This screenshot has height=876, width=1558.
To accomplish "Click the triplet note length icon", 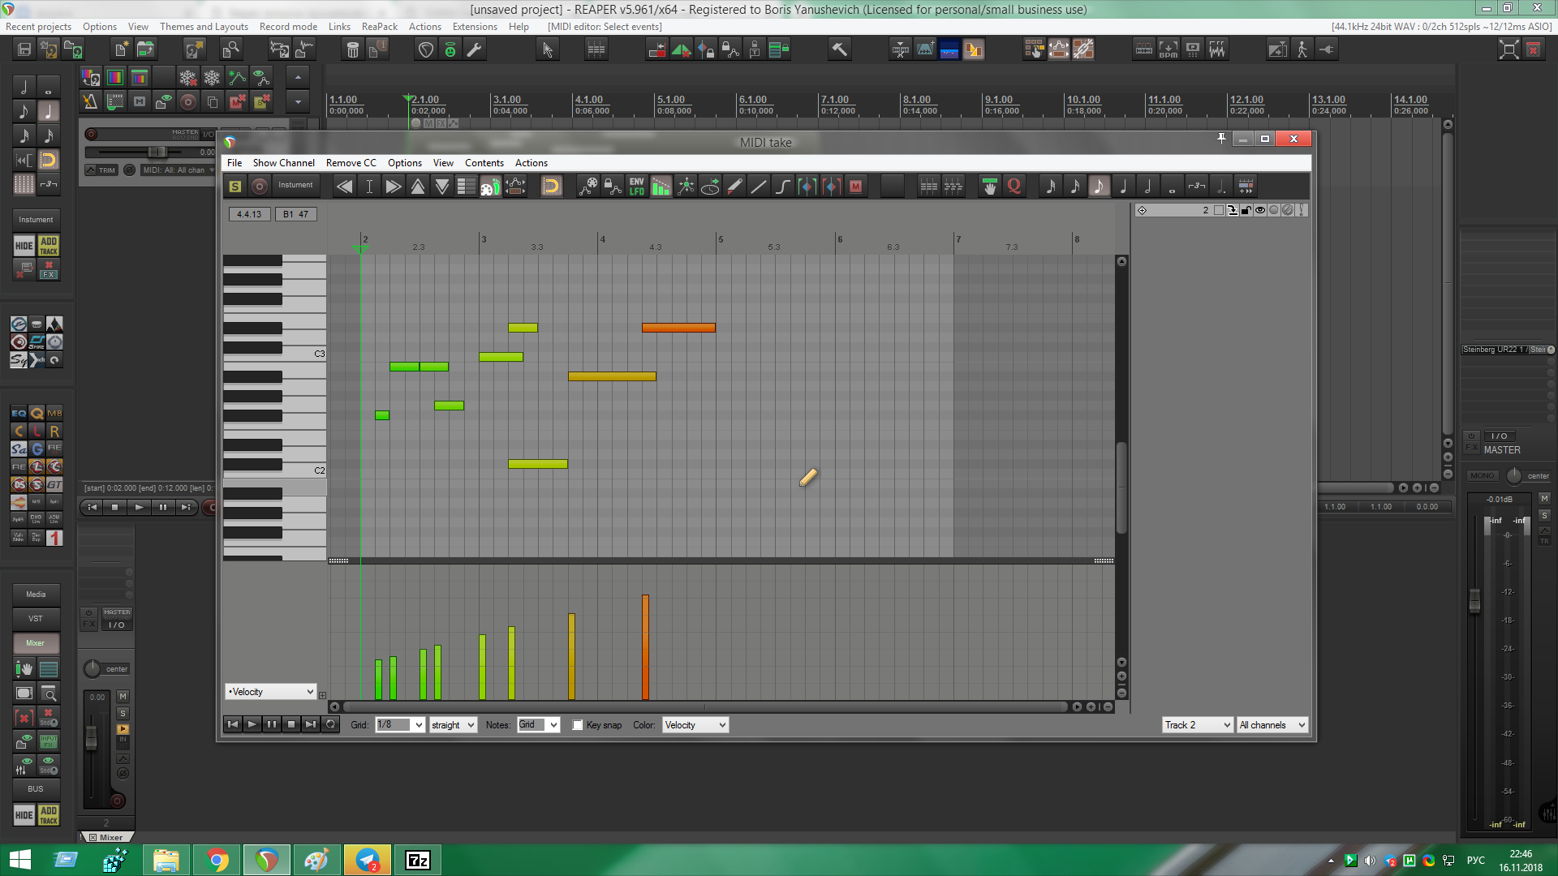I will (1196, 187).
